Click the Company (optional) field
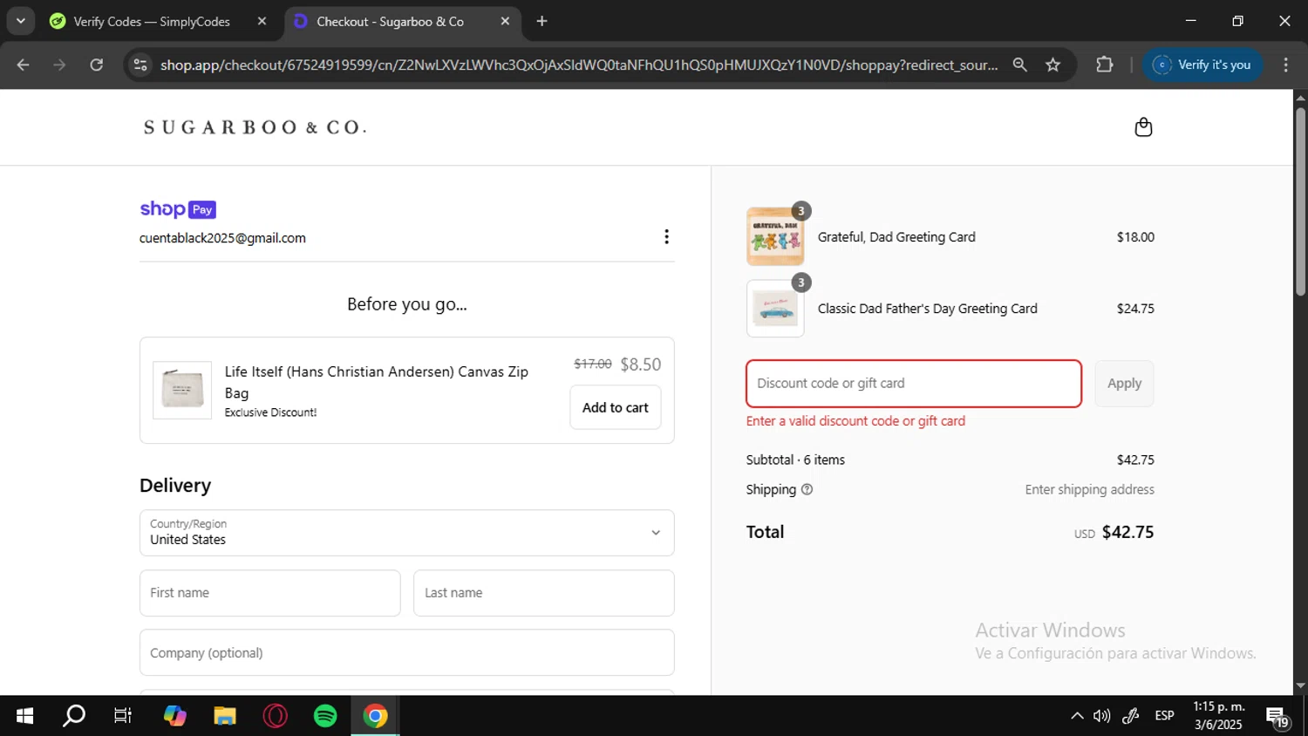 coord(406,652)
